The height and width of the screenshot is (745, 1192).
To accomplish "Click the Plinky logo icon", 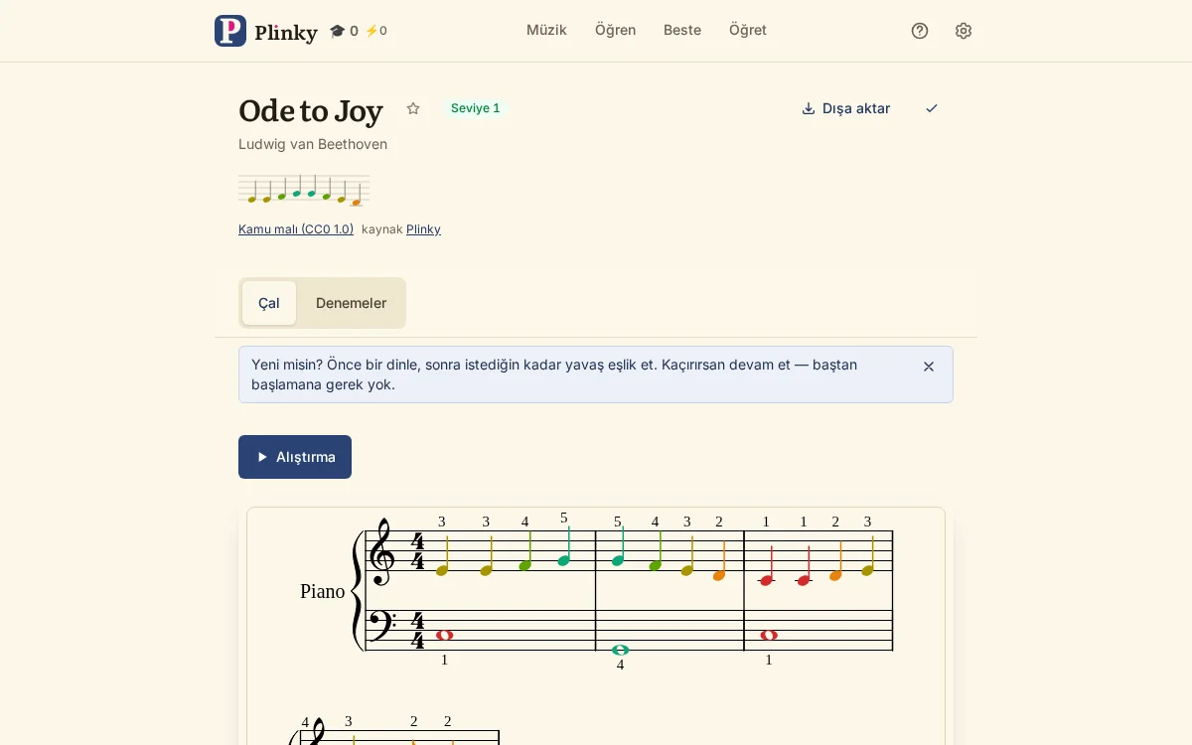I will (230, 31).
